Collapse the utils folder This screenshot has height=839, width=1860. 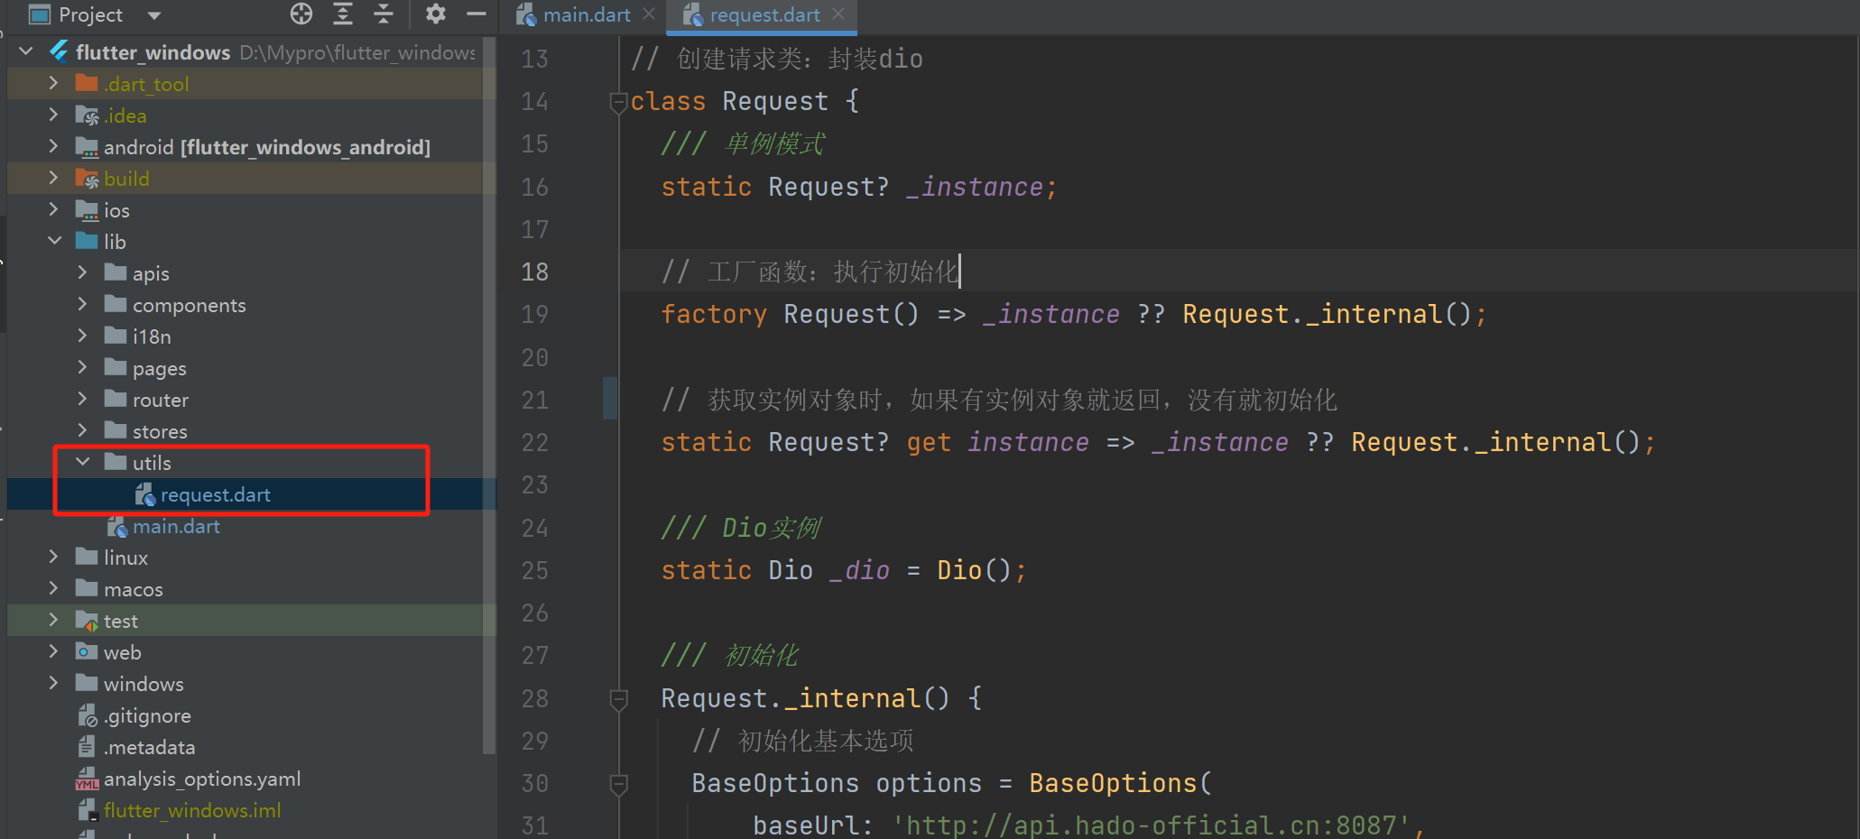pyautogui.click(x=83, y=462)
